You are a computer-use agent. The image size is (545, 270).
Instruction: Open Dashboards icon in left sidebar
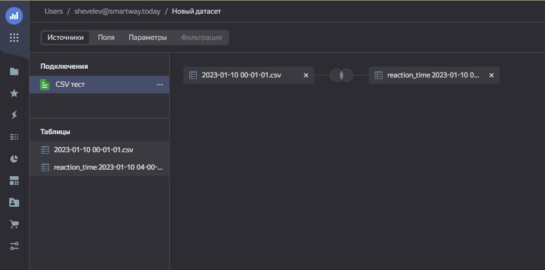(14, 181)
